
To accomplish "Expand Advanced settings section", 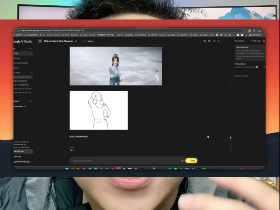I will pyautogui.click(x=242, y=76).
